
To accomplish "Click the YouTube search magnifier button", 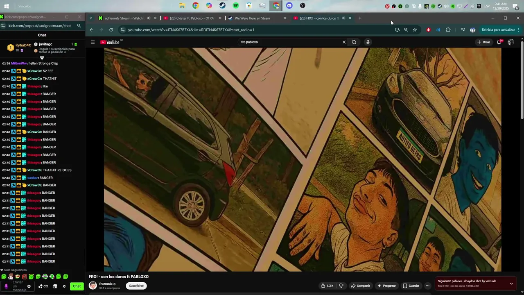I will pos(354,42).
